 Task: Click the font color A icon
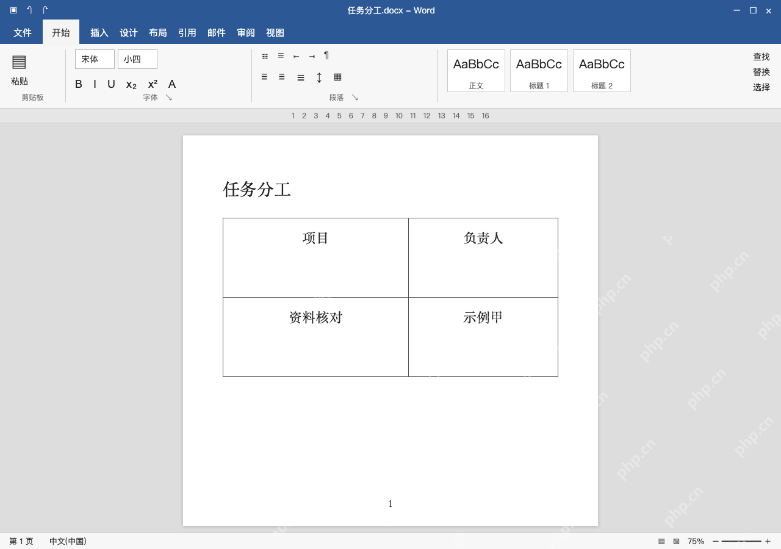[172, 84]
